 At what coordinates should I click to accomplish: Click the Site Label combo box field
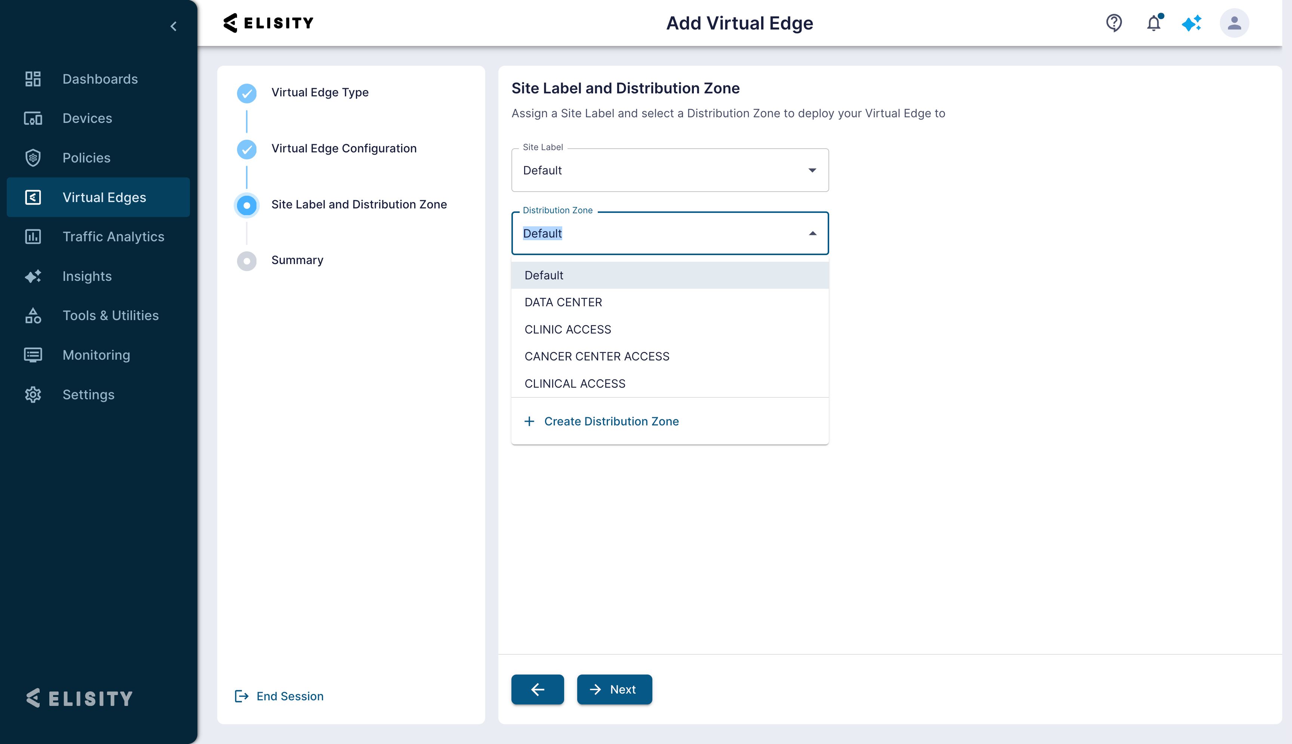point(670,170)
